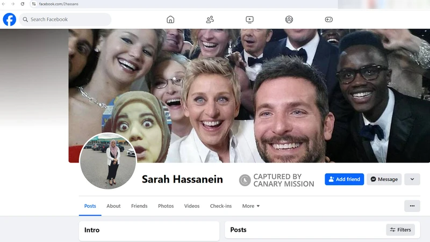The image size is (430, 242).
Task: Click the Posts section heading
Action: tap(238, 230)
